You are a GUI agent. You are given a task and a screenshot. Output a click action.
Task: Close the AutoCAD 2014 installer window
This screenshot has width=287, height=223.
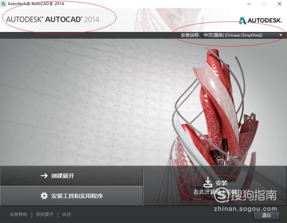[x=279, y=4]
